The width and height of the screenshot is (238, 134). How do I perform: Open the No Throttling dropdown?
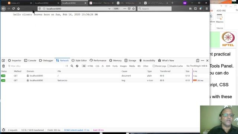point(193,66)
